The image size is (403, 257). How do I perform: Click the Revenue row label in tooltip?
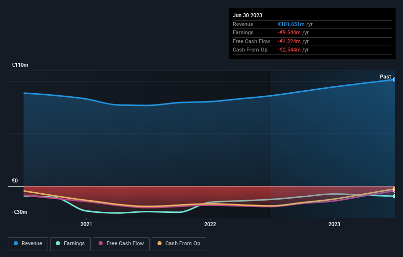[x=243, y=24]
